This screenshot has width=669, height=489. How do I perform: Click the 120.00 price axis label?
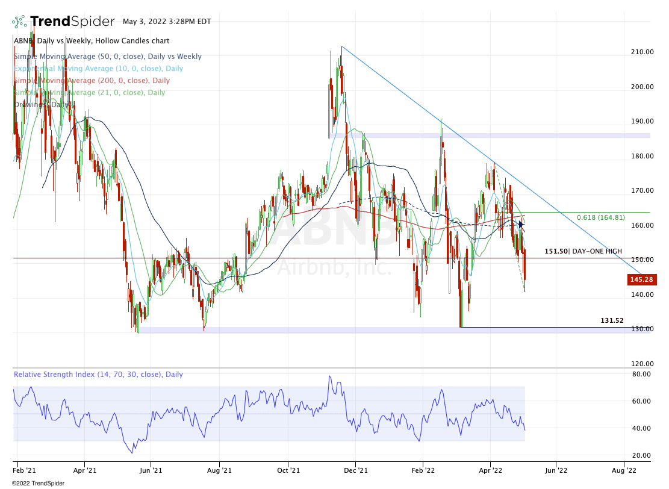pyautogui.click(x=642, y=364)
